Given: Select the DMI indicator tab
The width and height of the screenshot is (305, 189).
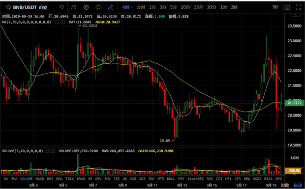Looking at the screenshot, I should (50, 179).
